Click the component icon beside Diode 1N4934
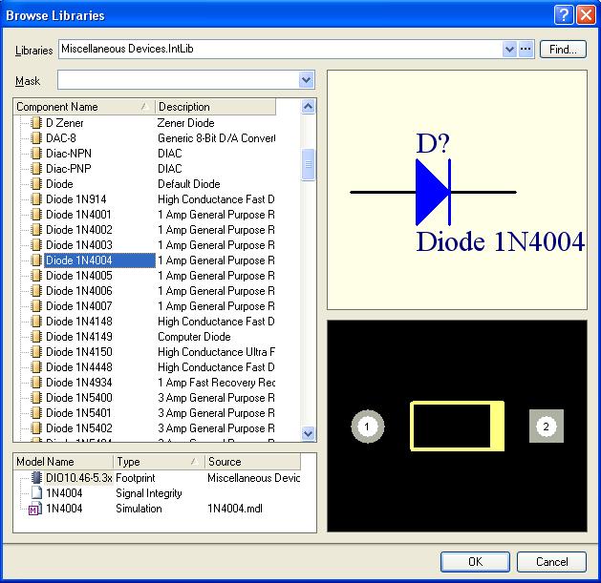The image size is (601, 583). point(36,383)
